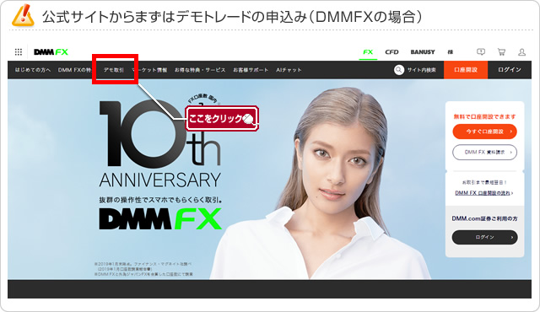This screenshot has height=312, width=540.
Task: Click the 今すぐ口座開設 orange button
Action: 484,132
